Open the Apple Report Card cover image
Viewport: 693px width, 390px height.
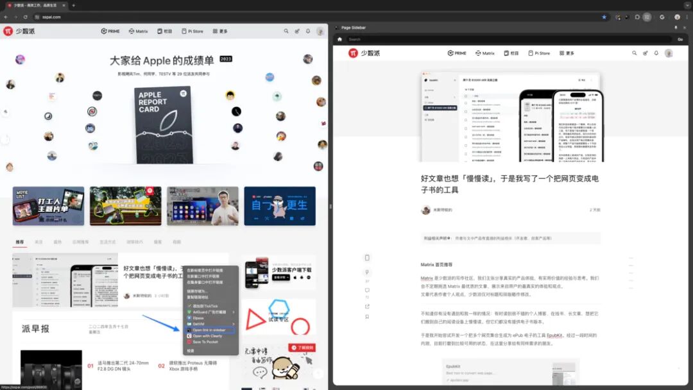pyautogui.click(x=164, y=125)
